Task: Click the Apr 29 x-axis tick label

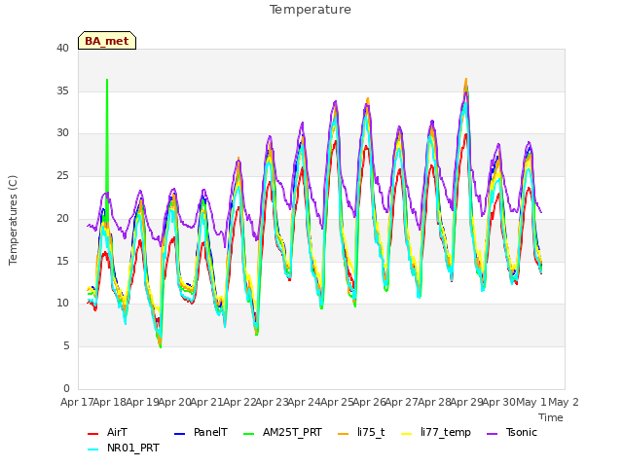Action: pos(466,402)
